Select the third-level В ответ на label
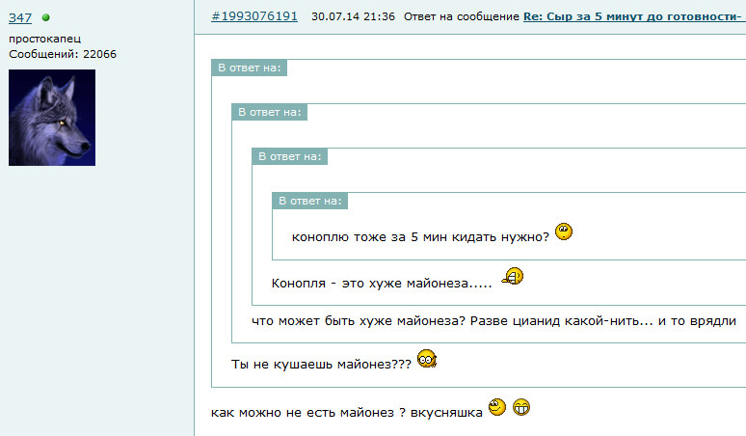Image resolution: width=746 pixels, height=436 pixels. pos(289,156)
